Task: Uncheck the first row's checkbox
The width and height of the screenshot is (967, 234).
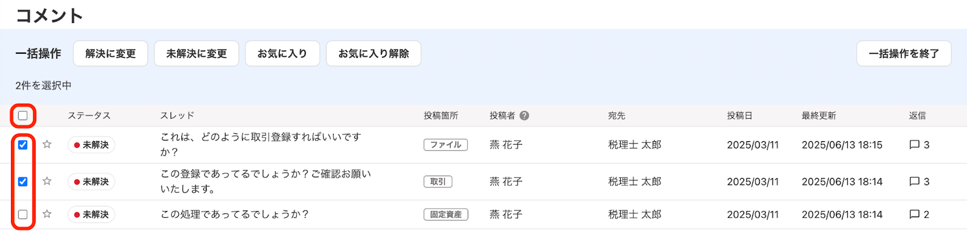Action: (x=23, y=145)
